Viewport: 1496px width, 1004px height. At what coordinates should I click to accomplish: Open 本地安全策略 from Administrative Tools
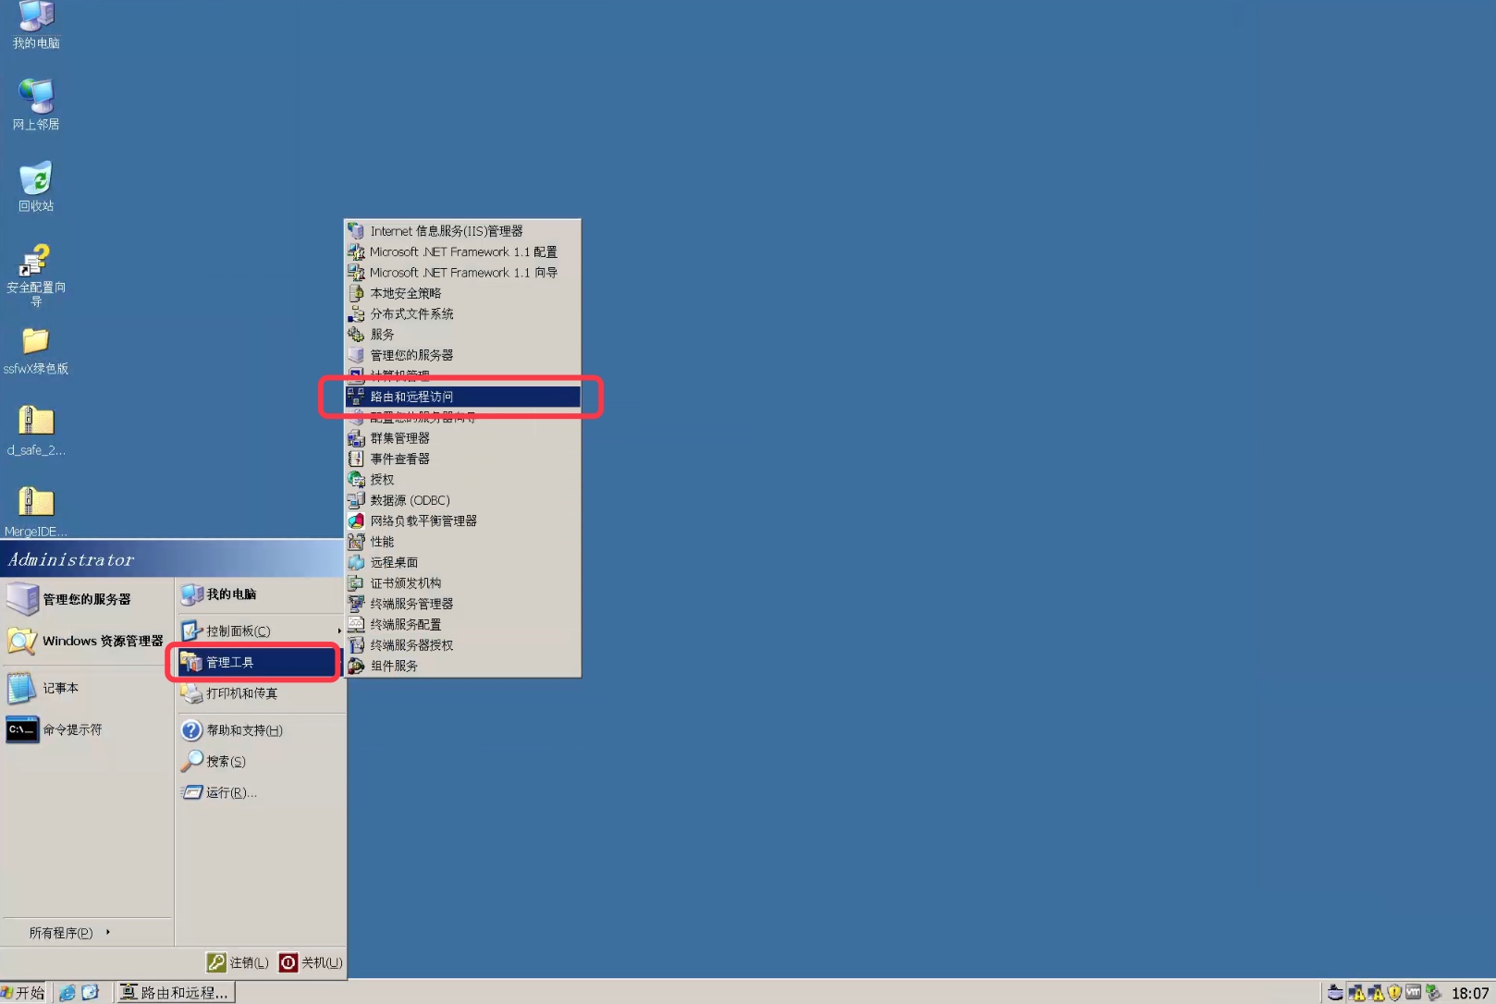(x=462, y=293)
